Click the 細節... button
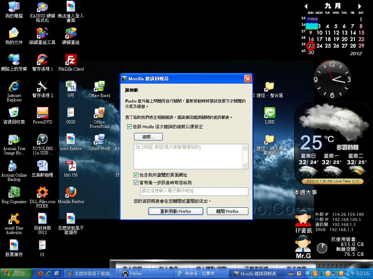 coord(149,137)
